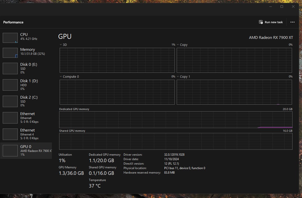Select the Ethernet 4 adapter entry
Image resolution: width=302 pixels, height=198 pixels.
[26, 134]
